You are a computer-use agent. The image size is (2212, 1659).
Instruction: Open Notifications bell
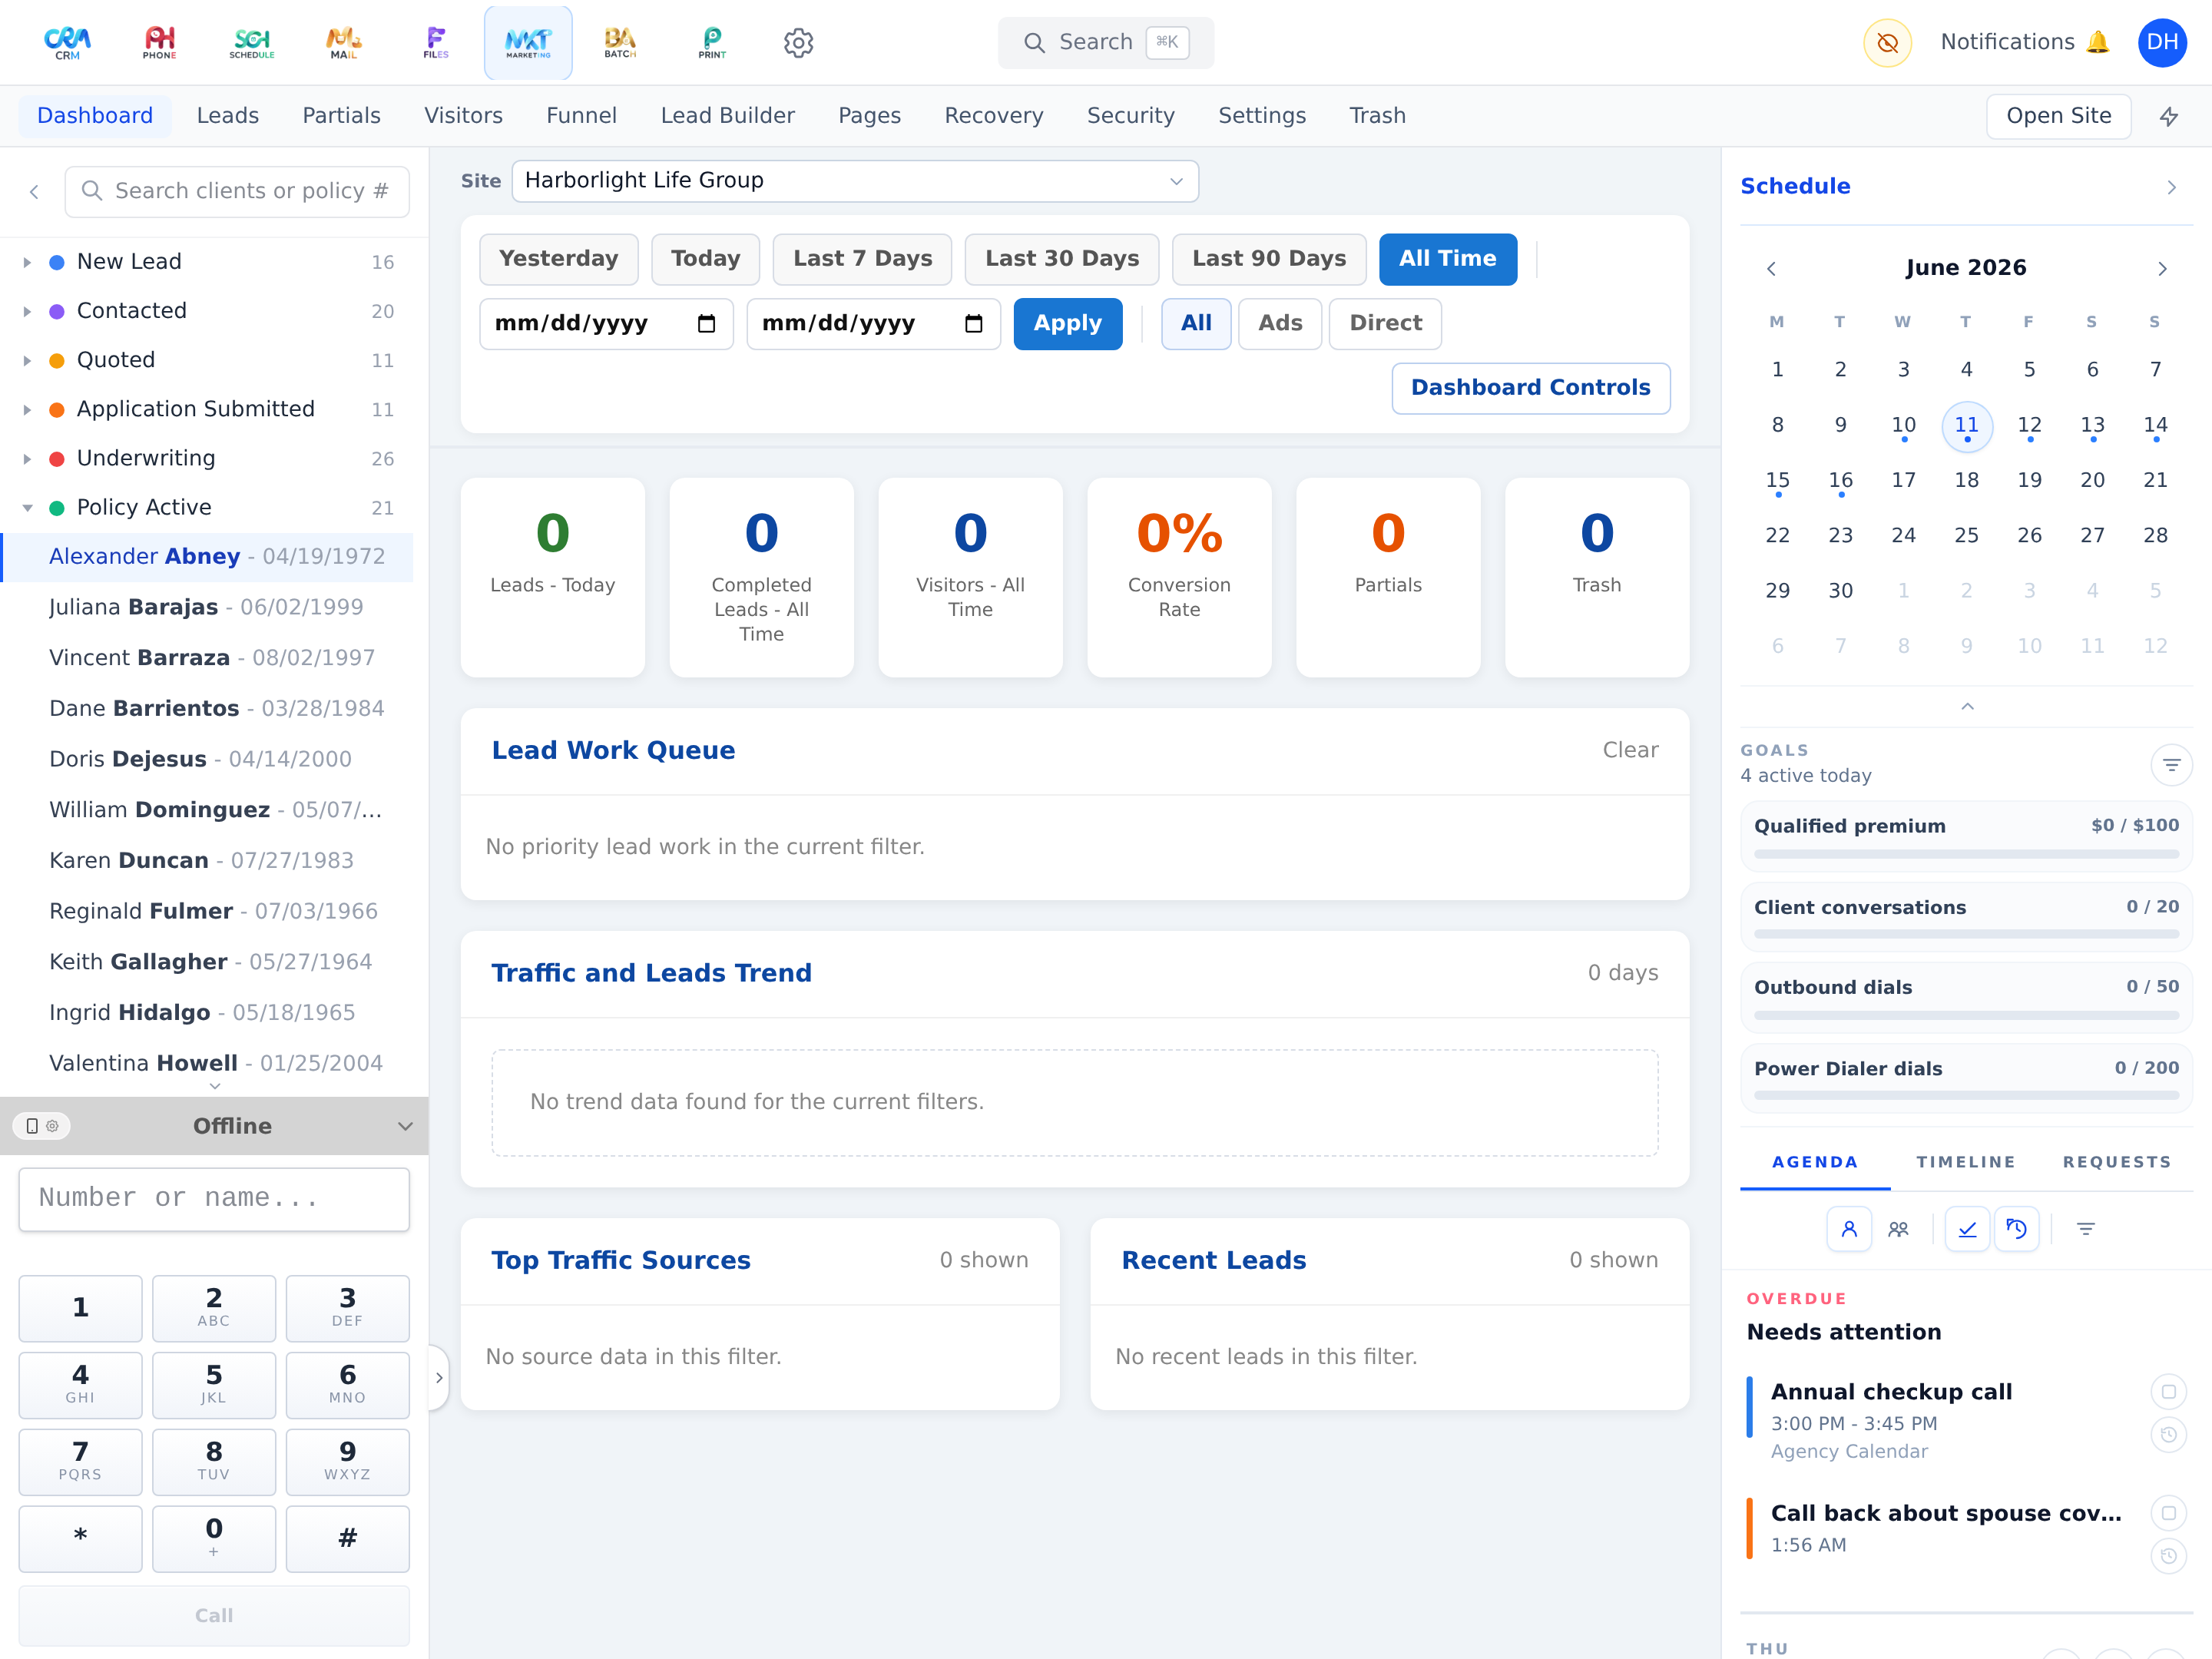point(2025,42)
